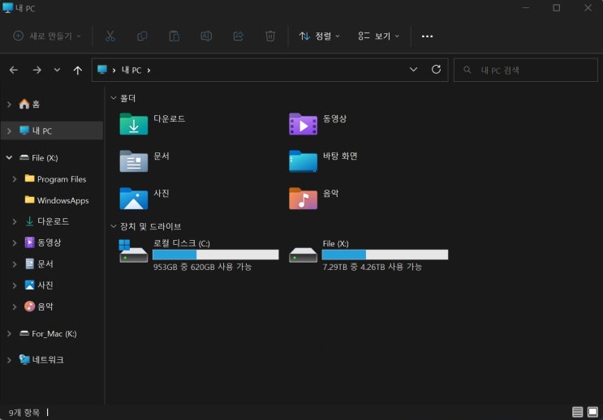Click the '7.29TB 중 4.26TB 사용 가능' text
Screen dimensions: 603x420
click(373, 267)
